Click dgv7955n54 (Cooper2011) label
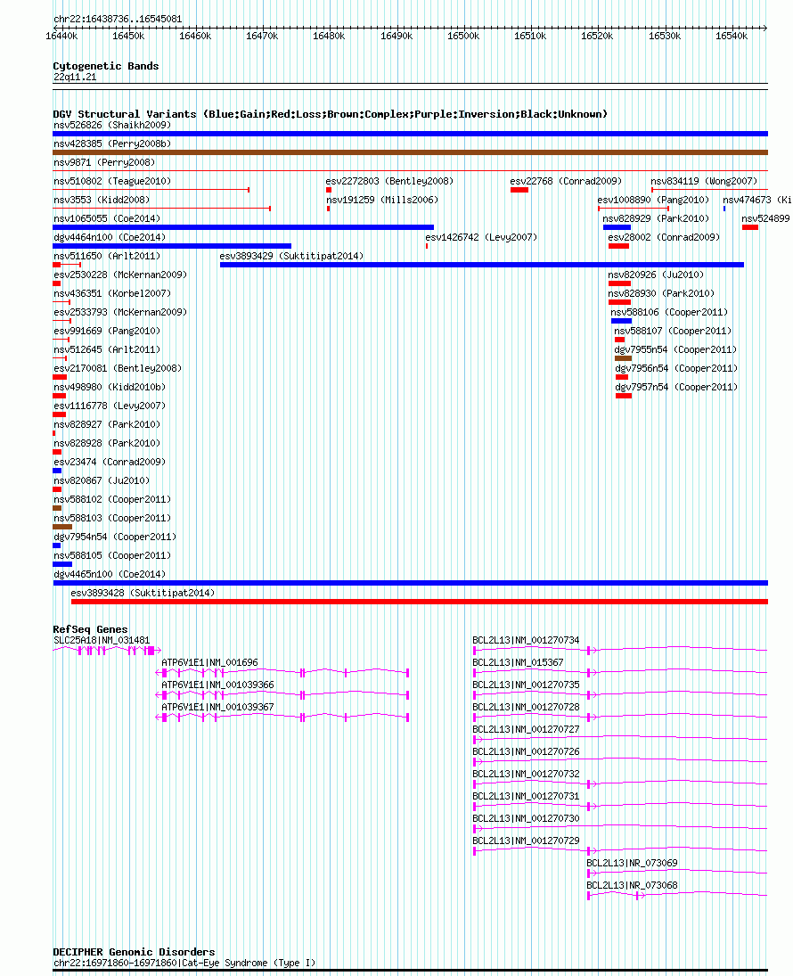Screen dimensions: 793x976 point(675,349)
